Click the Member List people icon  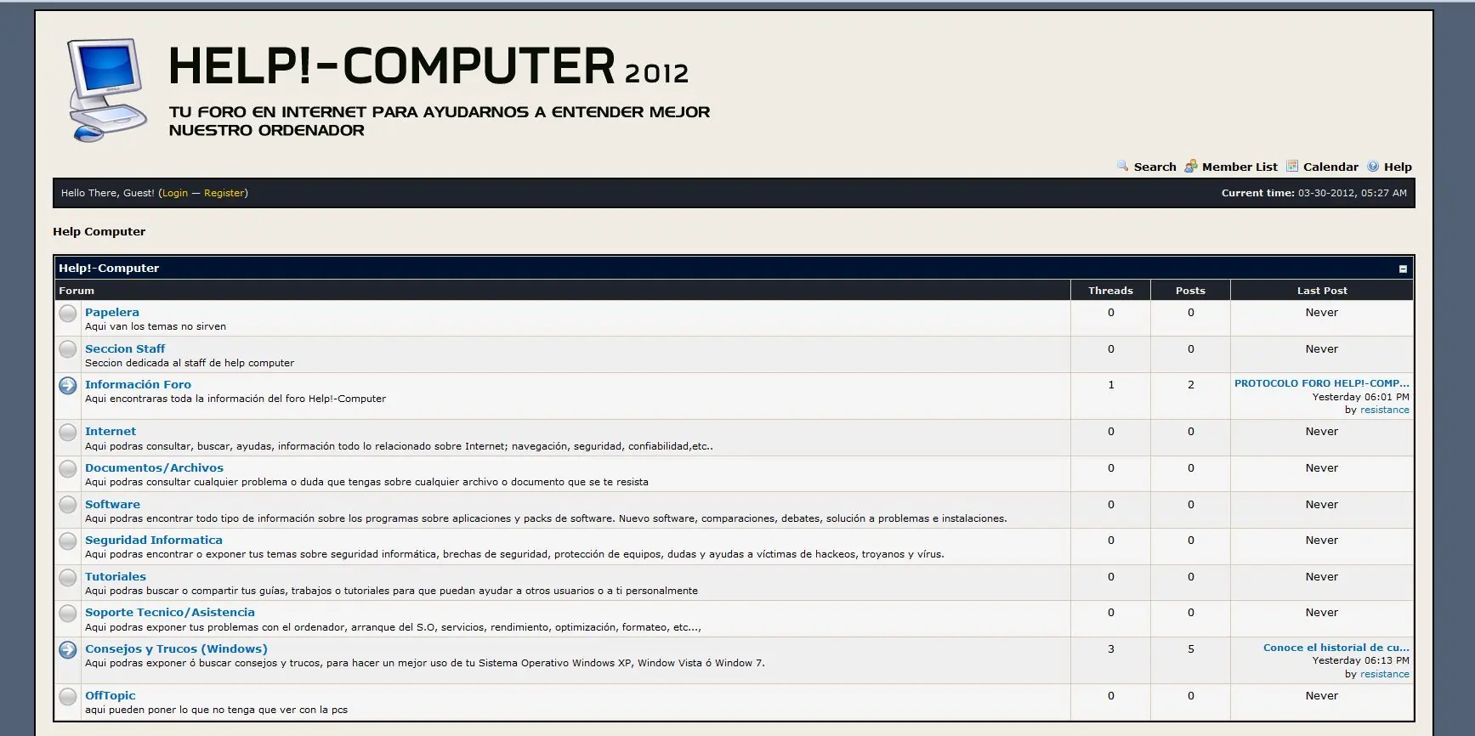point(1191,166)
